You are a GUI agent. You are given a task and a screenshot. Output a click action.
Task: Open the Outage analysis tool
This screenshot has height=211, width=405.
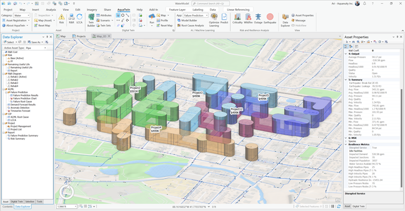point(259,18)
